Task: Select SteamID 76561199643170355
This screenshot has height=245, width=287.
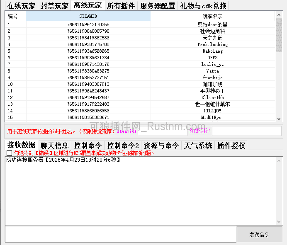Action: pos(88,24)
